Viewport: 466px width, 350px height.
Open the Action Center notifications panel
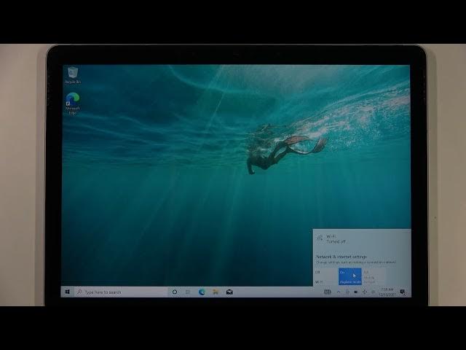402,292
